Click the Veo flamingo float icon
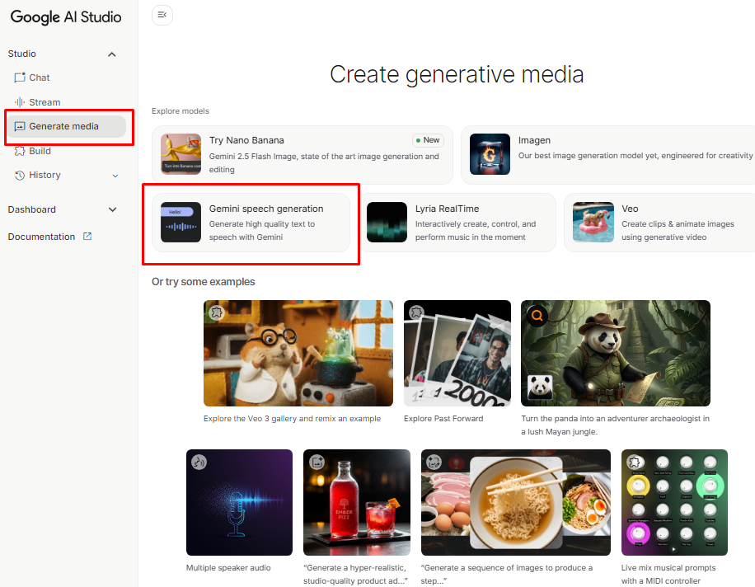 click(593, 222)
